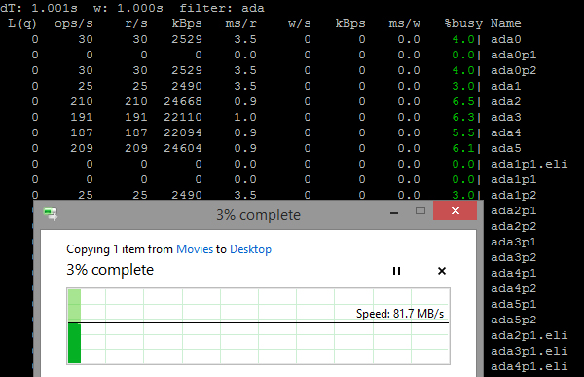The image size is (584, 377).
Task: Click the 3% complete title text
Action: 258,215
